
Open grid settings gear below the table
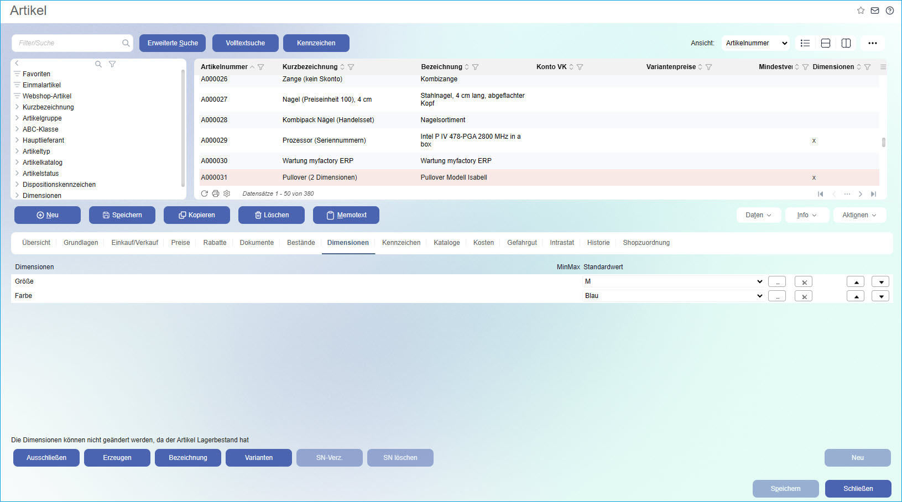pos(227,194)
